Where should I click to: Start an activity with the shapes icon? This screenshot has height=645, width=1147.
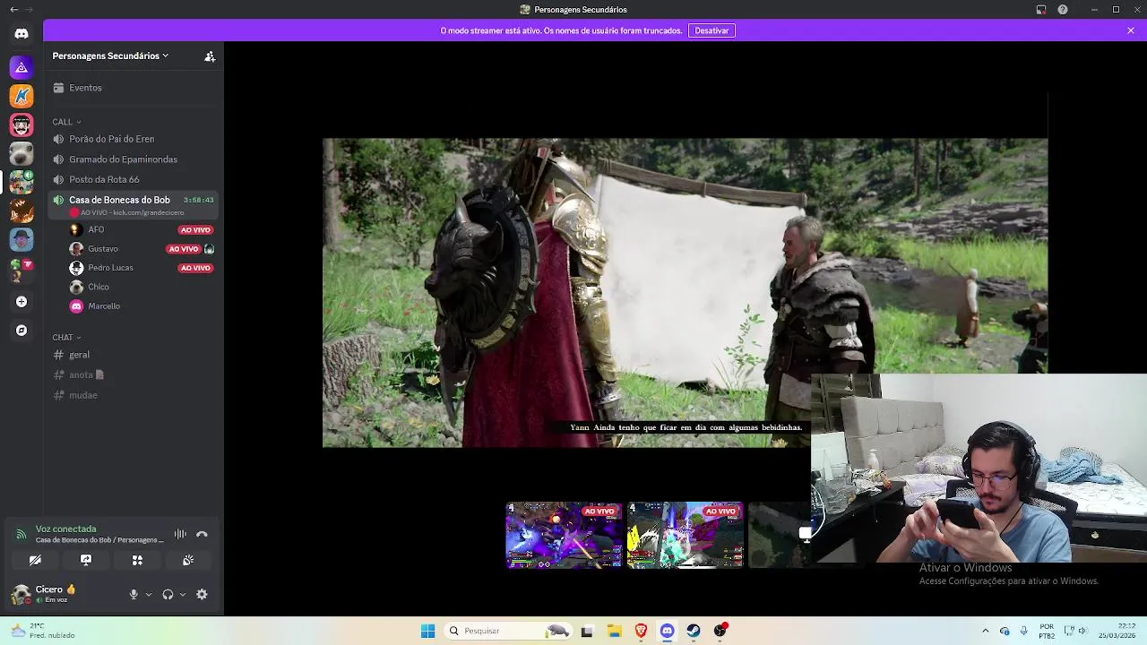(137, 560)
